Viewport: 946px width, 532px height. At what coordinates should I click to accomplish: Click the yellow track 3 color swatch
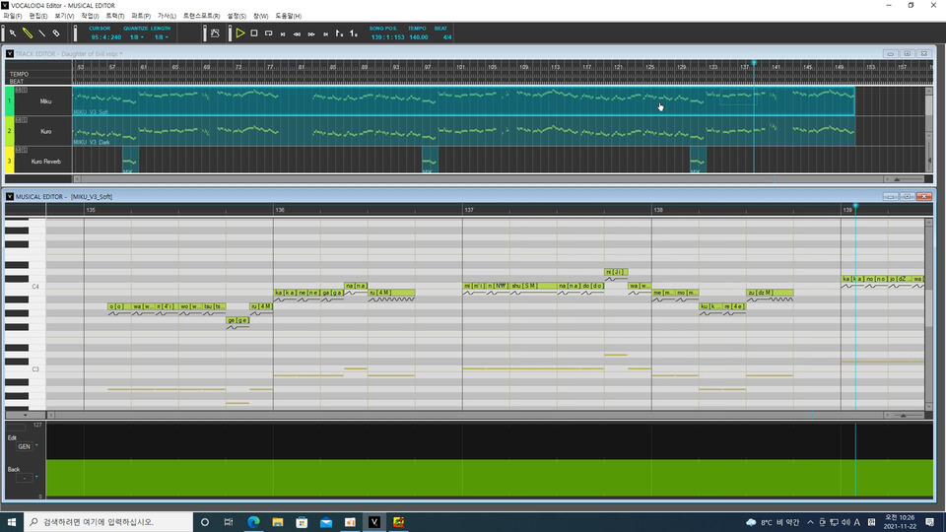pos(9,161)
